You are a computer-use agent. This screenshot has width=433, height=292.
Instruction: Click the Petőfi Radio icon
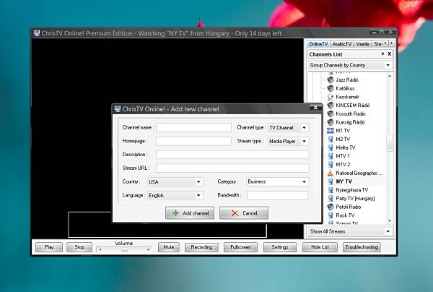point(331,207)
